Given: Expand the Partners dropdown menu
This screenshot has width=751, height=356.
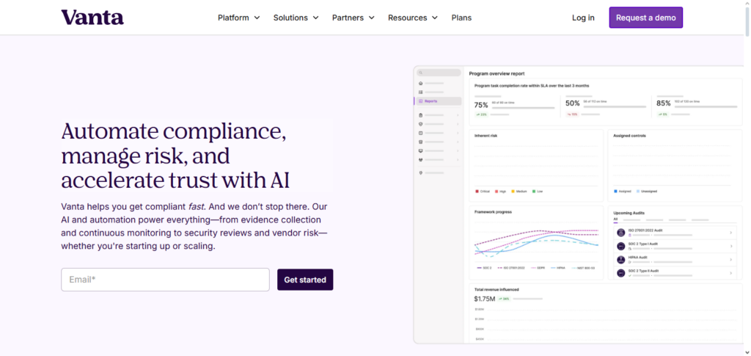Looking at the screenshot, I should pyautogui.click(x=353, y=18).
